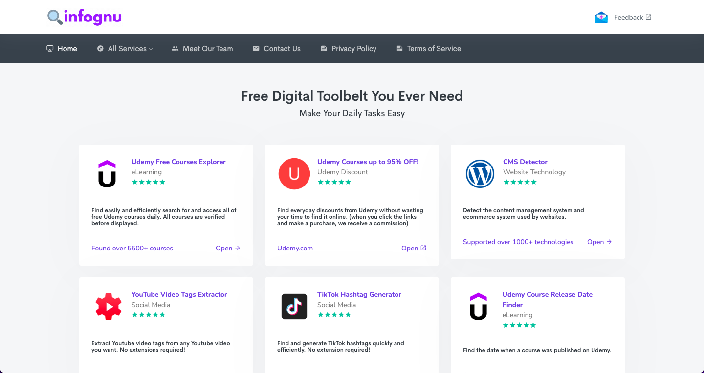Click the red Udemy circle icon
Viewport: 704px width, 373px height.
click(x=294, y=173)
